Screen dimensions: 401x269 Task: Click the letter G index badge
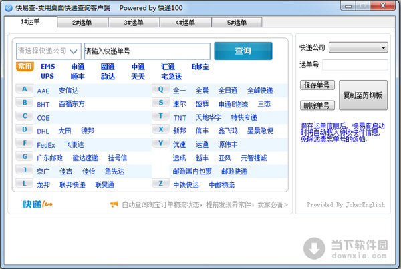[25, 156]
